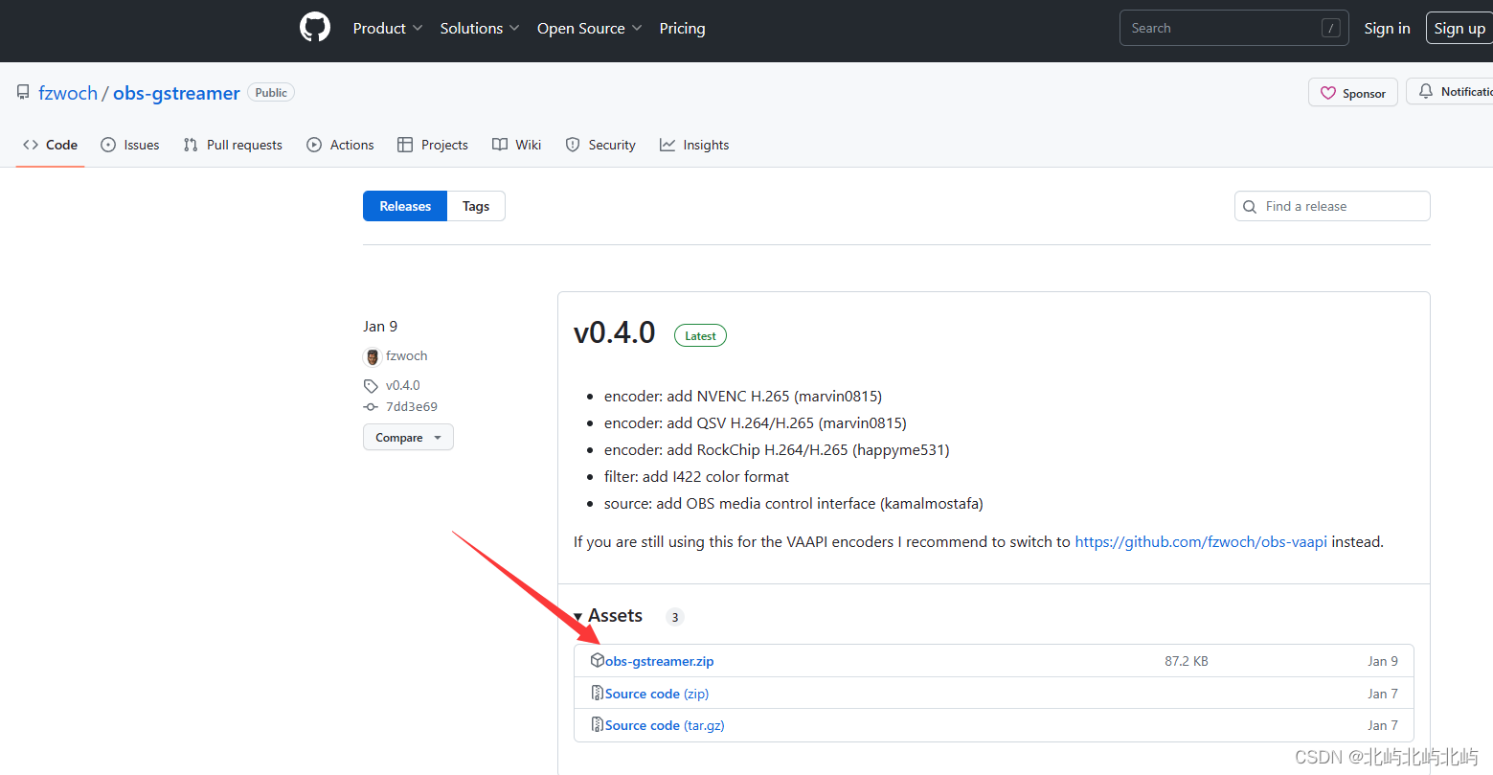1493x775 pixels.
Task: Expand the Solutions menu
Action: tap(480, 29)
